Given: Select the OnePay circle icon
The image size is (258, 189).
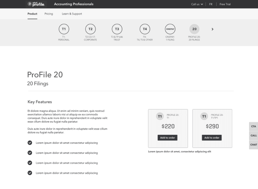Looking at the screenshot, I should click(170, 29).
